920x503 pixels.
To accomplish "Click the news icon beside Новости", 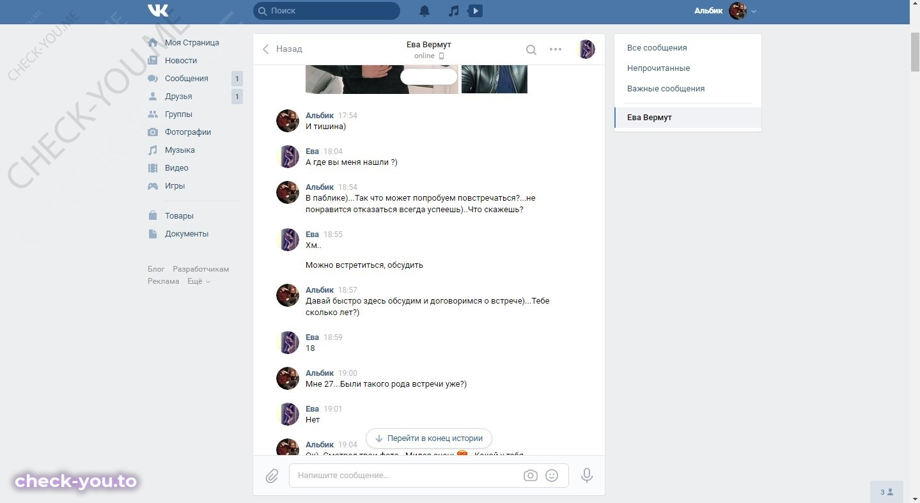I will pyautogui.click(x=153, y=61).
